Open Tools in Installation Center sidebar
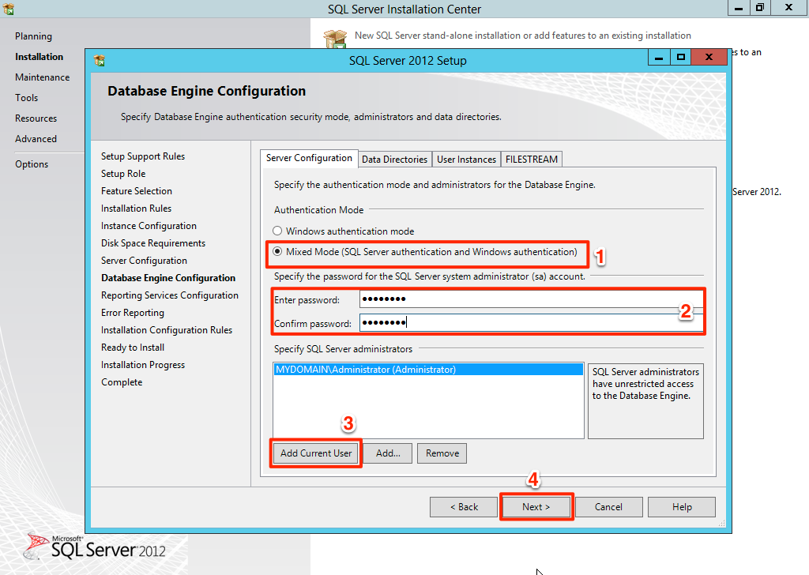This screenshot has width=809, height=575. click(x=26, y=98)
